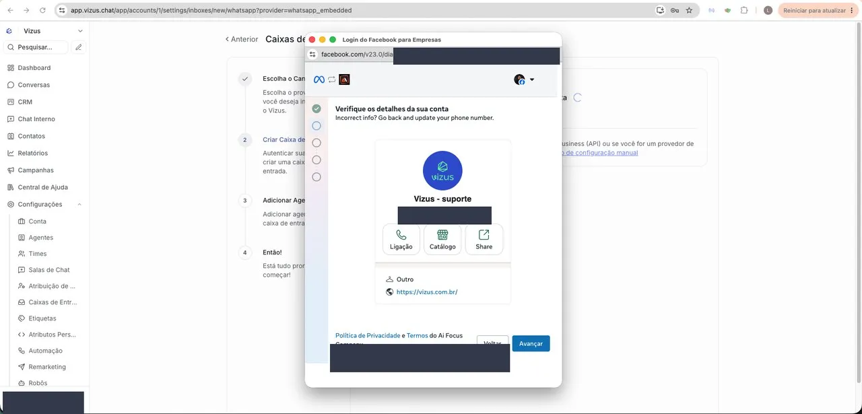Click the compose new conversation pencil icon
The image size is (862, 414).
[x=79, y=47]
